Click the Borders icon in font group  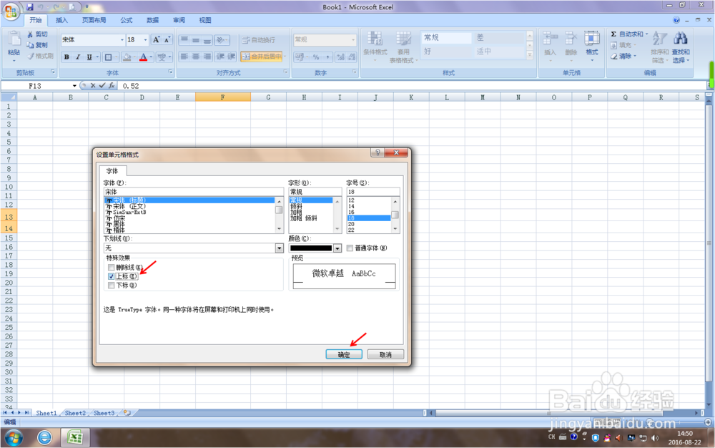(x=108, y=57)
